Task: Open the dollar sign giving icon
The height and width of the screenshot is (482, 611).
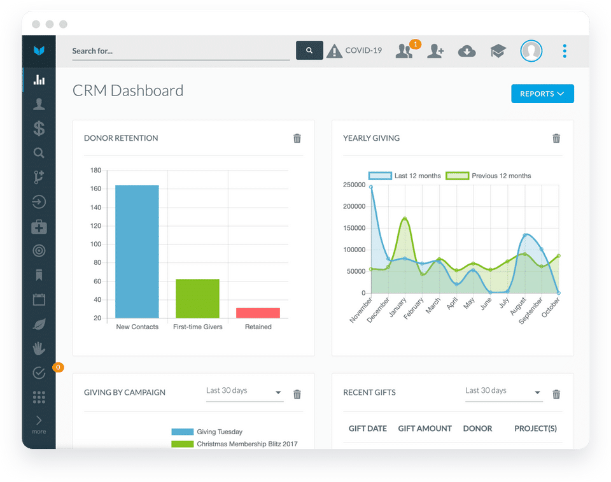Action: coord(39,128)
